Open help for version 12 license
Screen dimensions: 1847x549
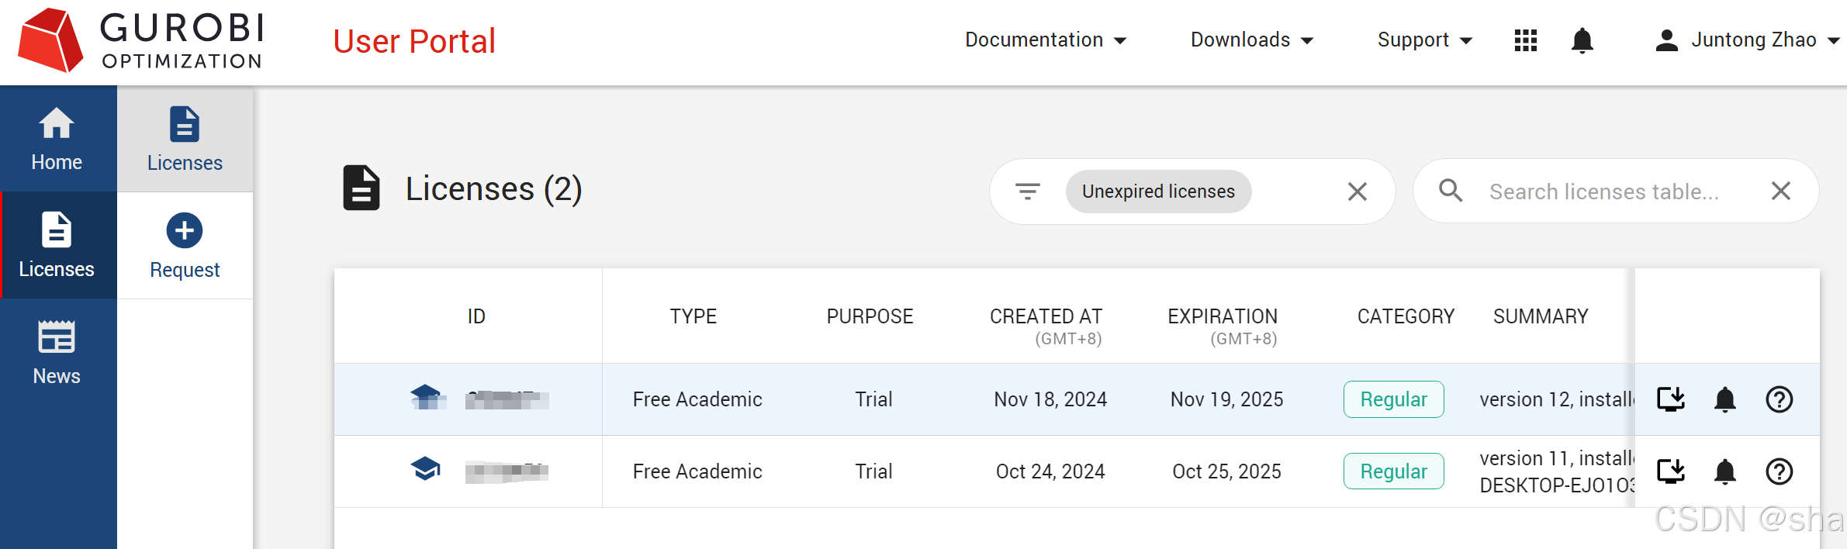coord(1779,399)
